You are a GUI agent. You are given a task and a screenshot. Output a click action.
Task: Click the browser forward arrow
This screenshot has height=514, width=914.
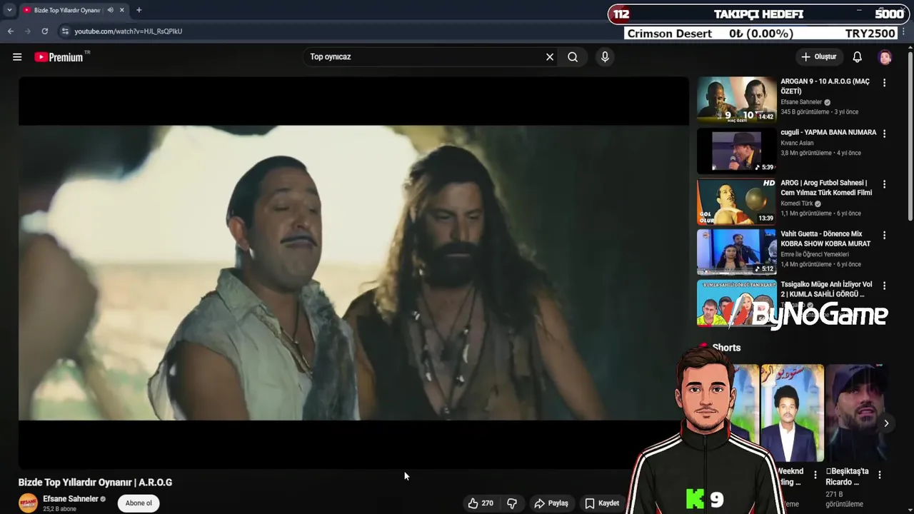coord(28,31)
